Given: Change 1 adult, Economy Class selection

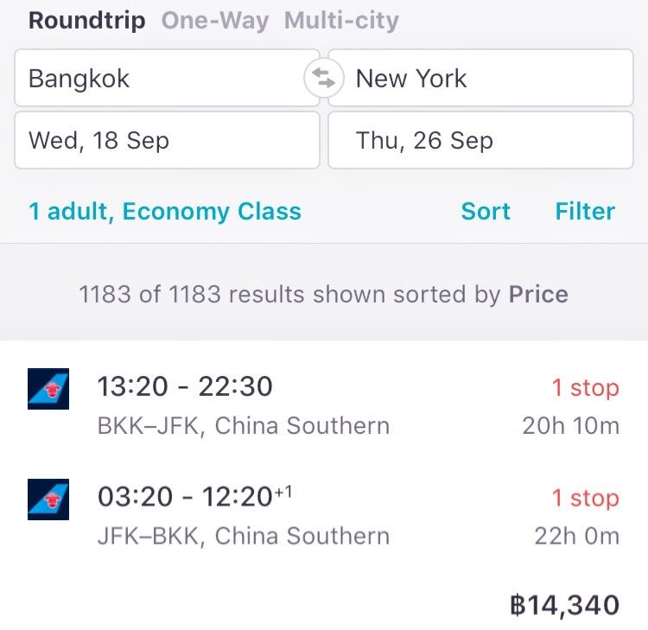Looking at the screenshot, I should [x=165, y=212].
